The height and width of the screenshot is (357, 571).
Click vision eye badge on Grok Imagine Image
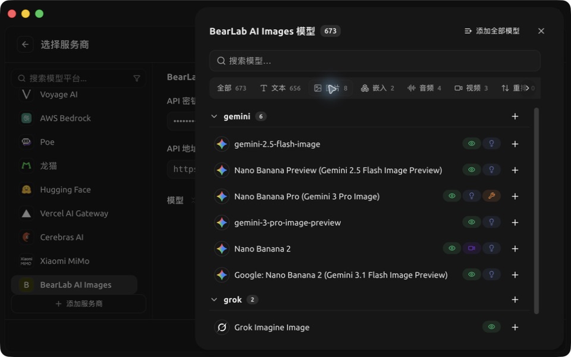pyautogui.click(x=491, y=327)
